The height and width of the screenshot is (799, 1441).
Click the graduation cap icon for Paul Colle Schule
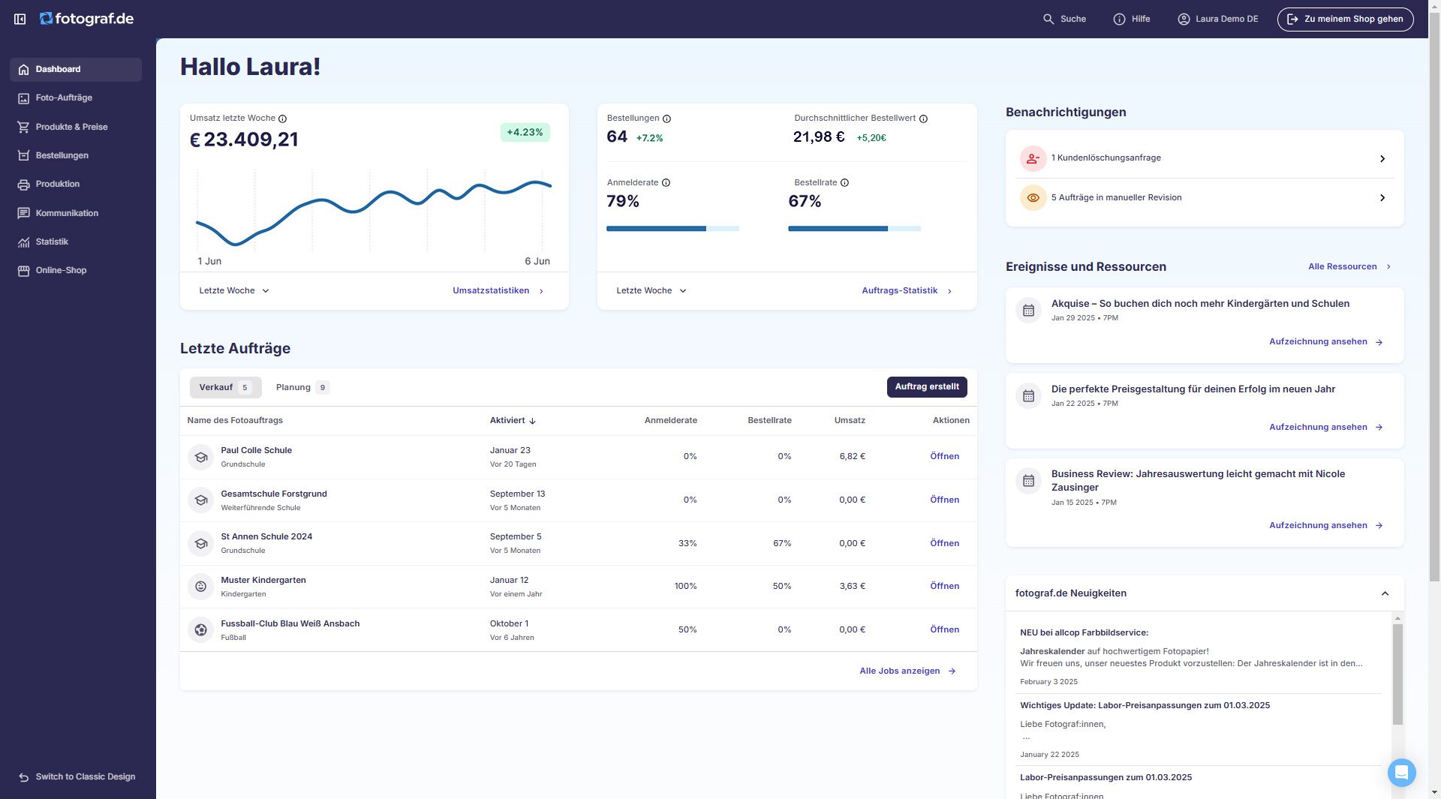[200, 457]
